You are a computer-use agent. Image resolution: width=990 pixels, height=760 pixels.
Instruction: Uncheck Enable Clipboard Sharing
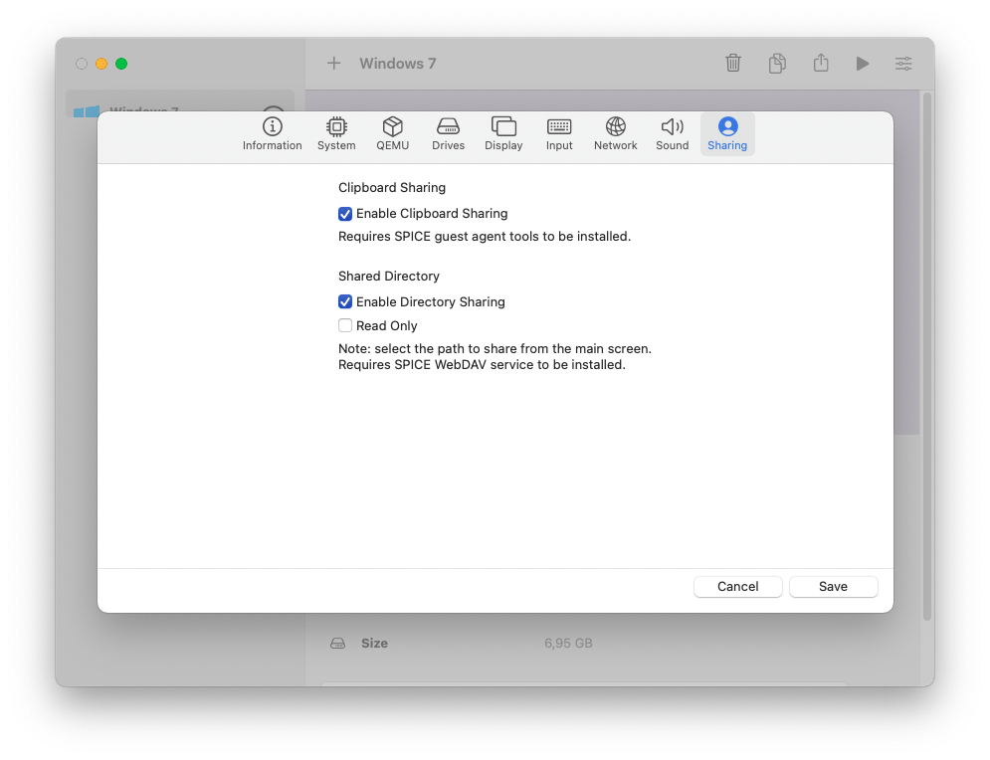click(x=344, y=214)
